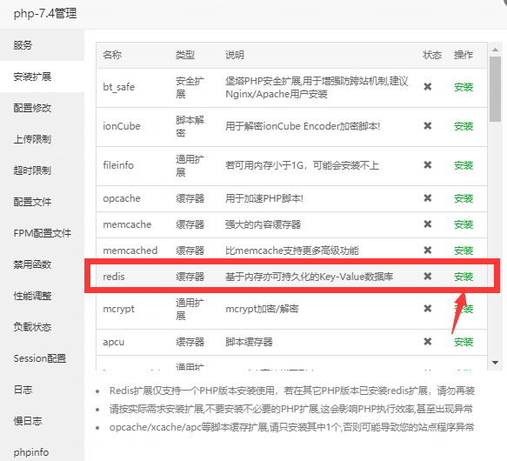
Task: Click the 状态 column header
Action: pos(432,55)
